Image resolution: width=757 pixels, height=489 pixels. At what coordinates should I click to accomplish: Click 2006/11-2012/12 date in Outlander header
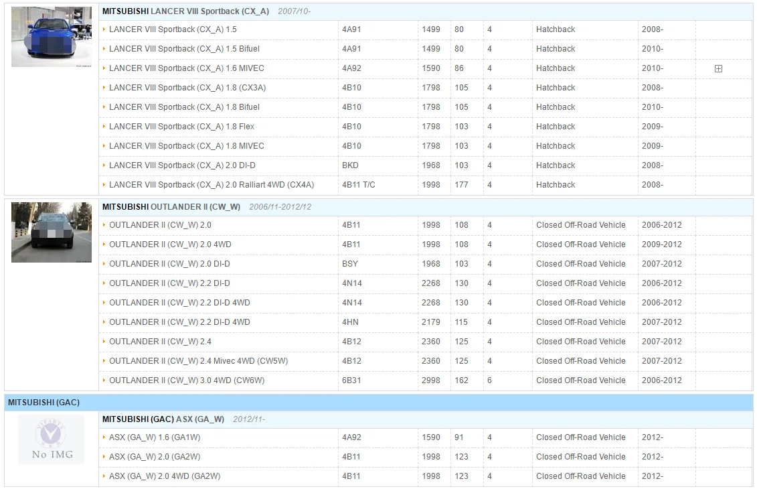[x=280, y=207]
